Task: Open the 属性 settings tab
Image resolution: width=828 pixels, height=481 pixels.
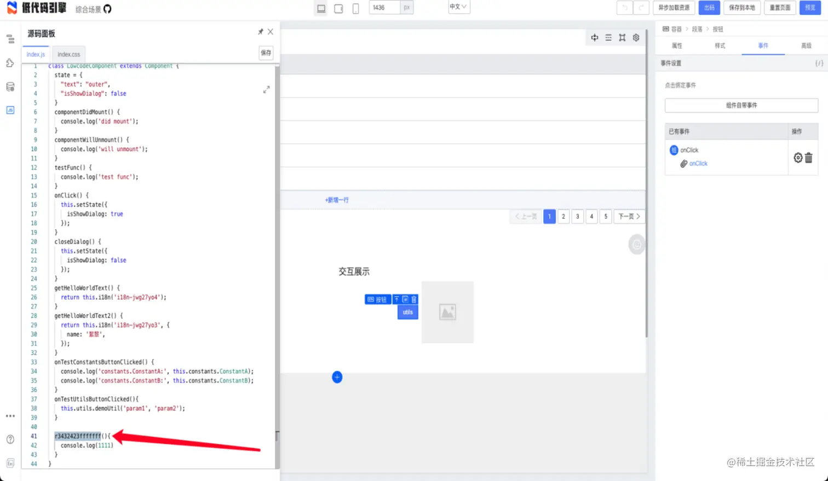Action: coord(677,45)
